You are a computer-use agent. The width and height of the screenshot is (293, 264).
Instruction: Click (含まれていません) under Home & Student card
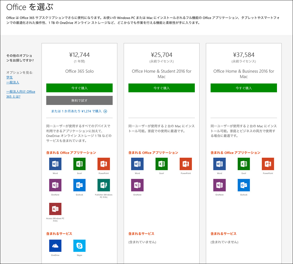point(142,242)
